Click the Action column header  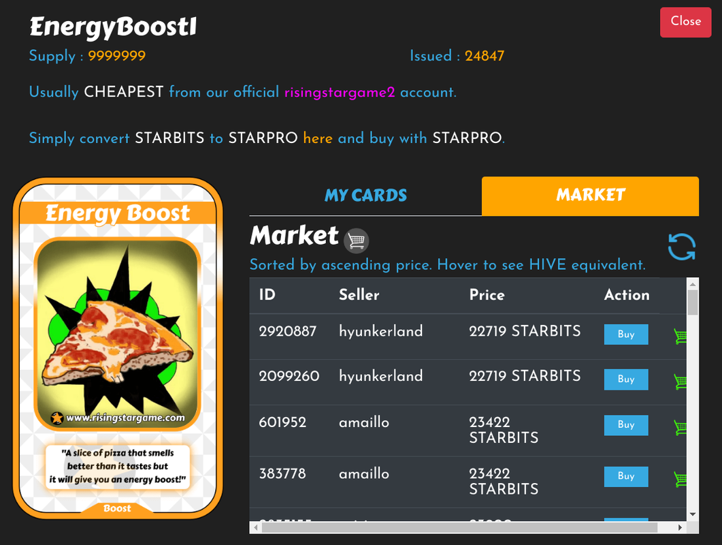(x=627, y=294)
